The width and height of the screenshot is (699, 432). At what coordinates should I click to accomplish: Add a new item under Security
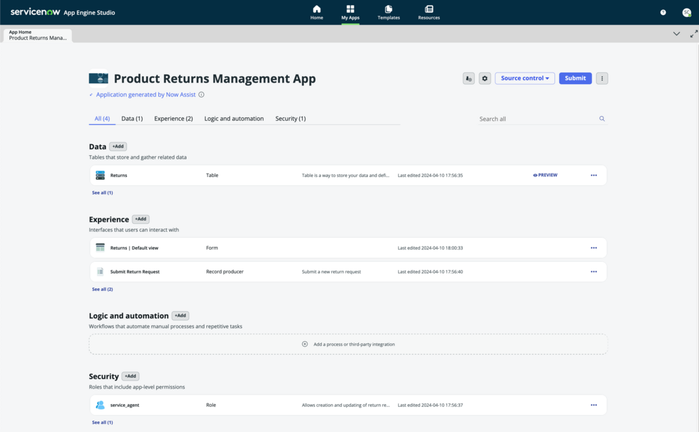(130, 376)
